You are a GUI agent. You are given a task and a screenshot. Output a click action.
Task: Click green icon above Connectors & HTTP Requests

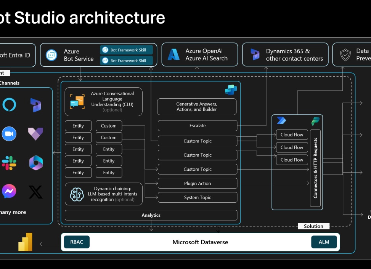tap(315, 121)
